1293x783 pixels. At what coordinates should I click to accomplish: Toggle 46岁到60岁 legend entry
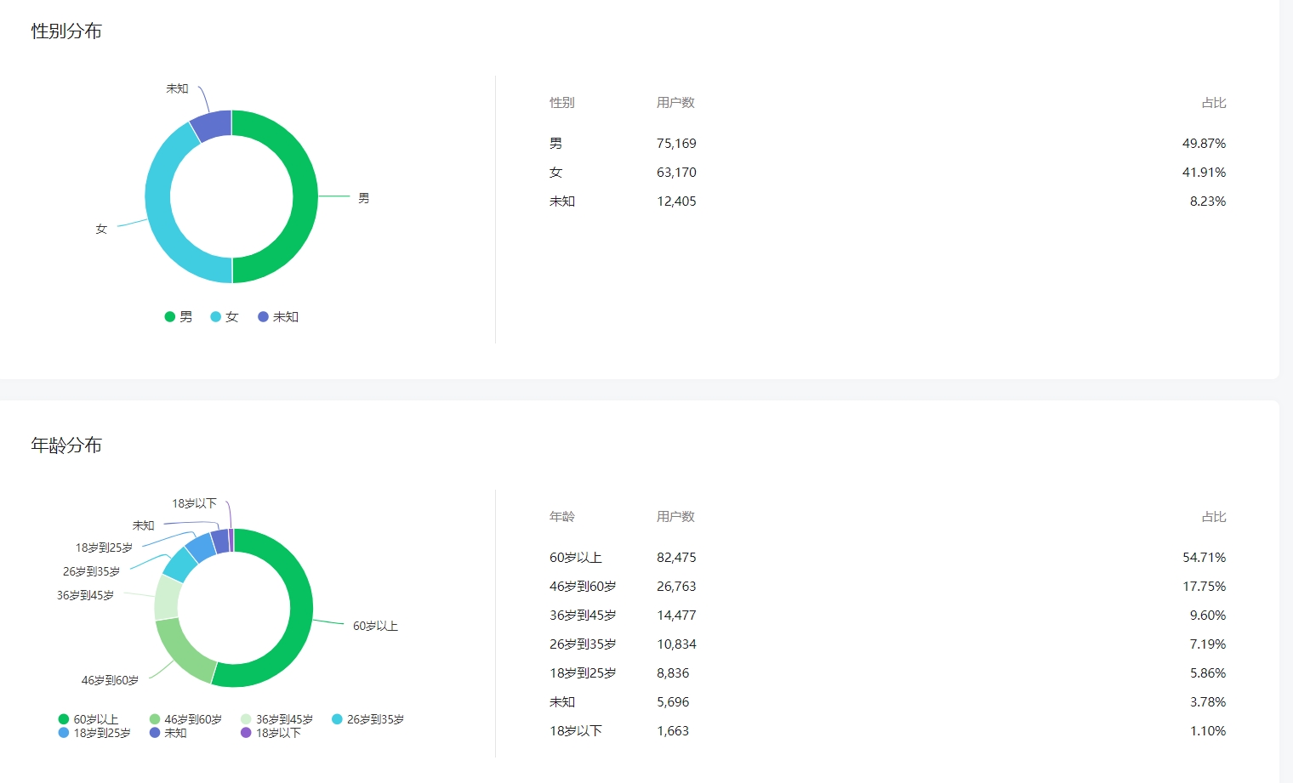(x=185, y=719)
